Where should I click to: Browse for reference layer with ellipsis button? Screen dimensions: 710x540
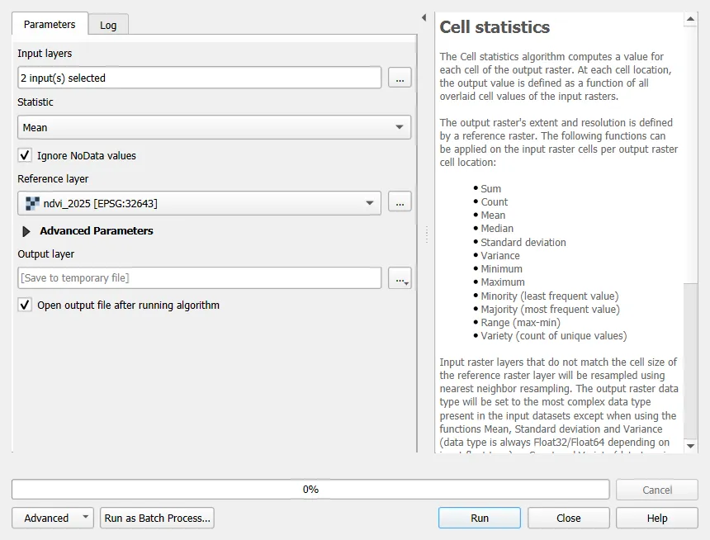tap(400, 202)
